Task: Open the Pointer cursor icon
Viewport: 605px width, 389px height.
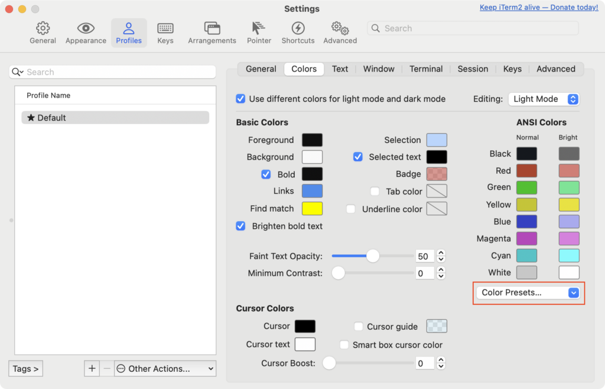Action: pyautogui.click(x=259, y=28)
